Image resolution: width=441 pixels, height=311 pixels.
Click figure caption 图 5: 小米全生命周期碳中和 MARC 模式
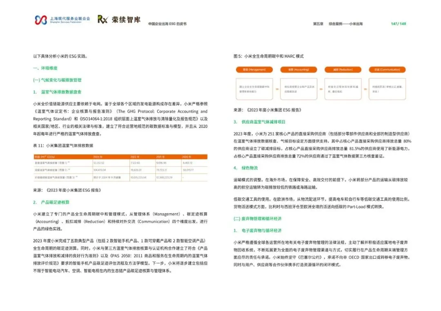(269, 56)
